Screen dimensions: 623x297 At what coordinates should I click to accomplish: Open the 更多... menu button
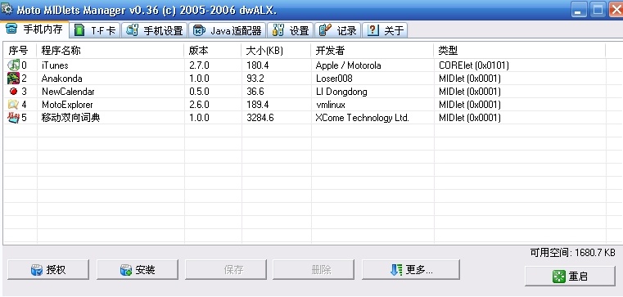411,270
